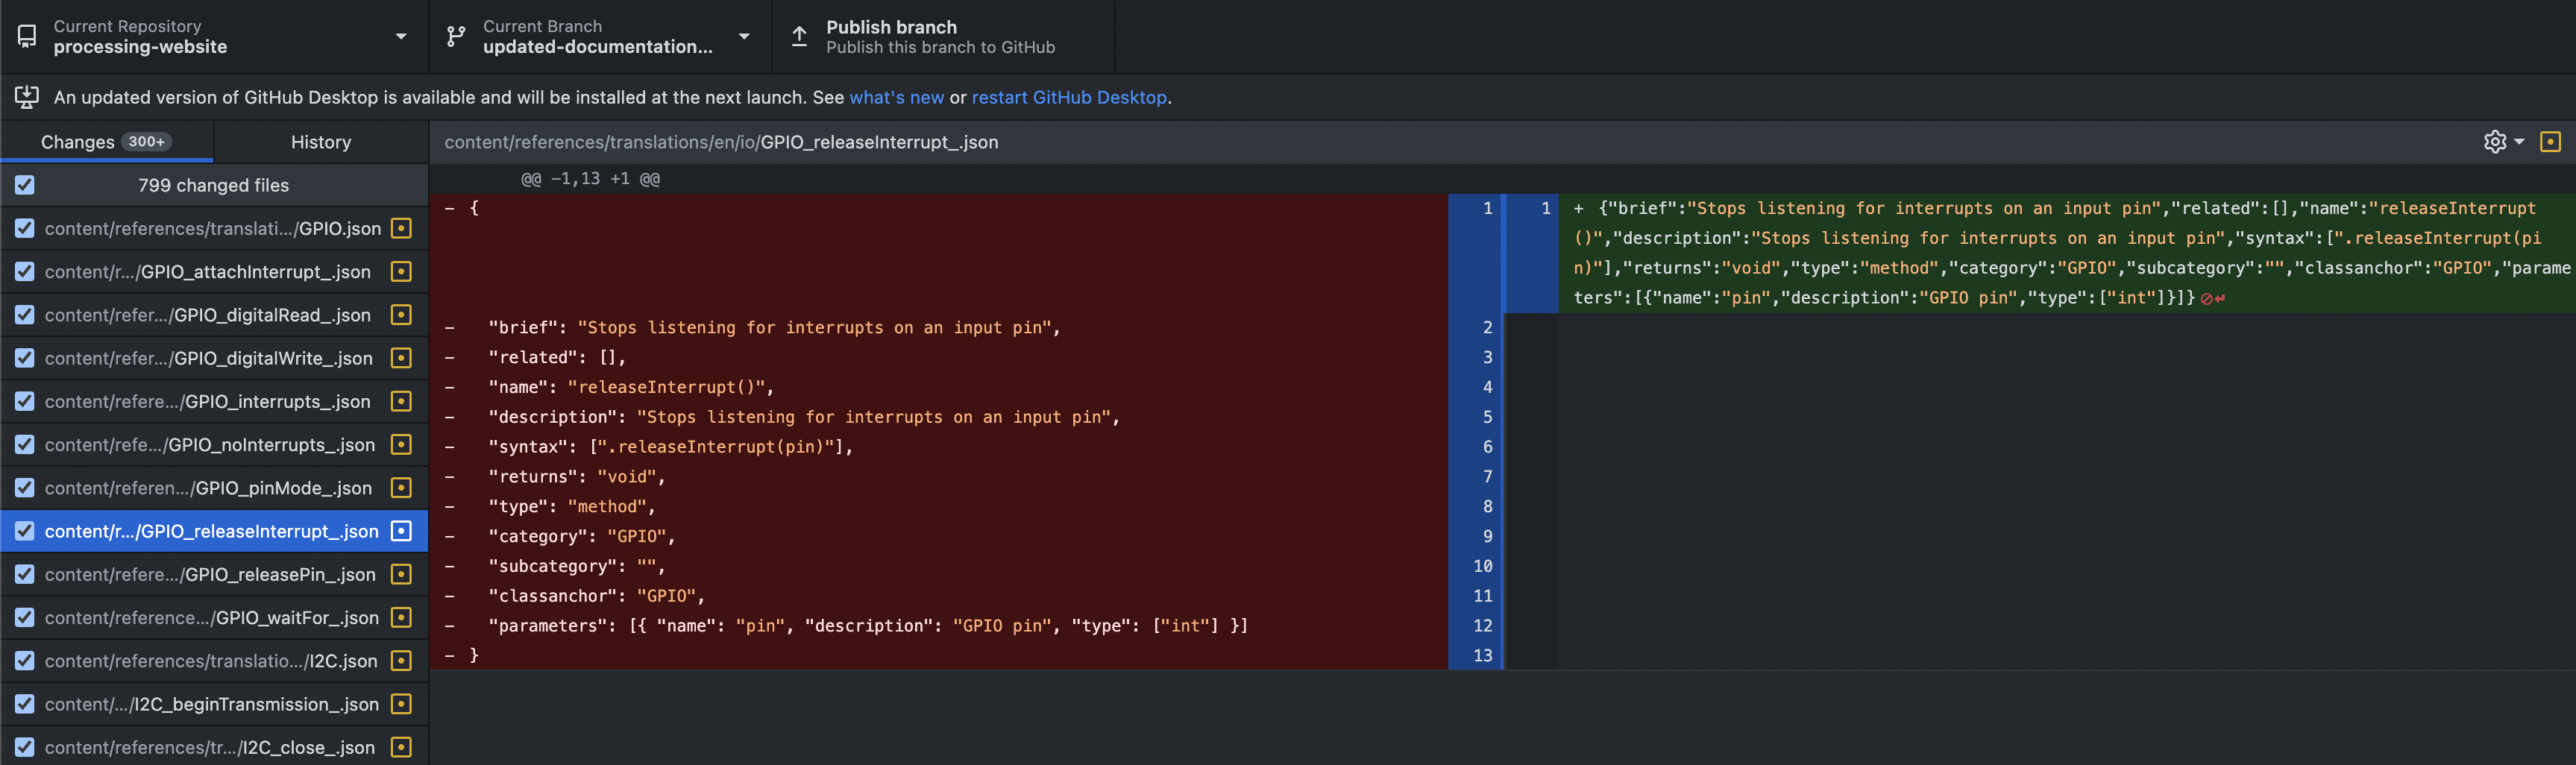This screenshot has width=2576, height=765.
Task: Uncheck I2C_beginTransmission_.json checkbox
Action: pos(25,704)
